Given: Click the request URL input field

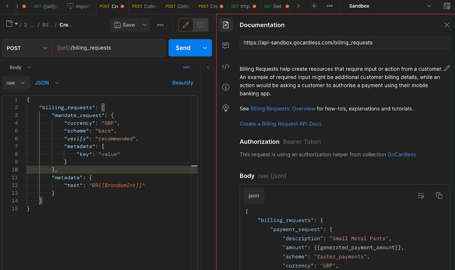Looking at the screenshot, I should click(x=108, y=48).
